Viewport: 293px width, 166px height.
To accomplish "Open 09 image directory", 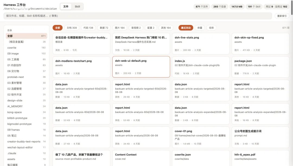I will [26, 54].
